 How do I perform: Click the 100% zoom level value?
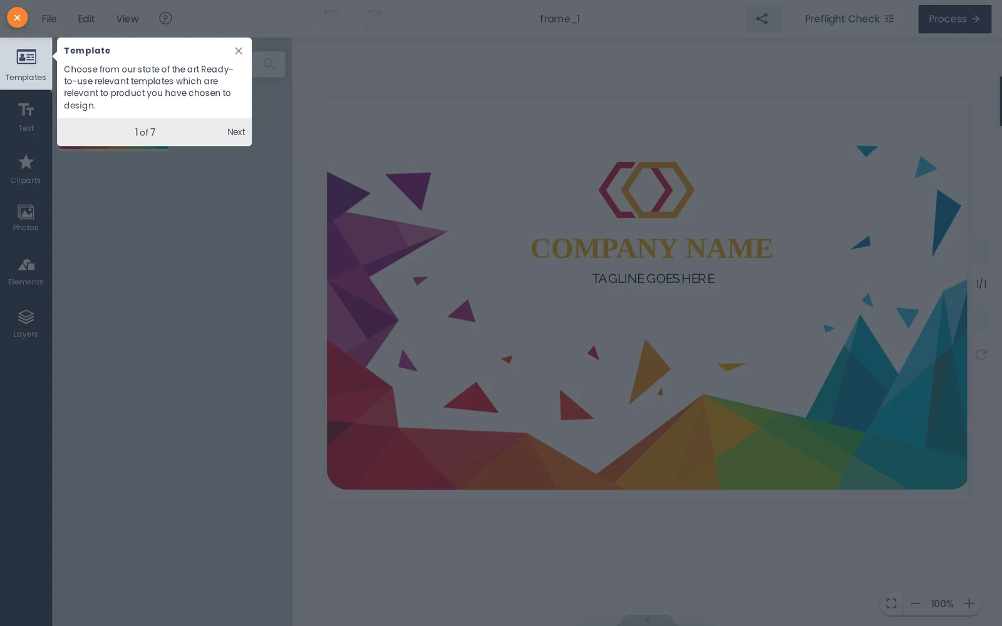click(942, 603)
